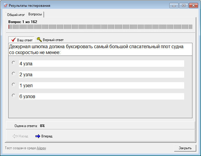Open the Вопросы tab
201x156 pixels.
point(35,14)
